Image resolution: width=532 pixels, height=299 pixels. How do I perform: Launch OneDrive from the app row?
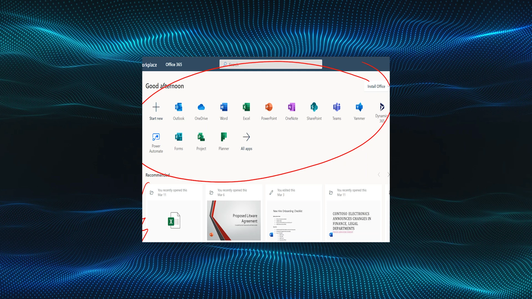click(201, 107)
